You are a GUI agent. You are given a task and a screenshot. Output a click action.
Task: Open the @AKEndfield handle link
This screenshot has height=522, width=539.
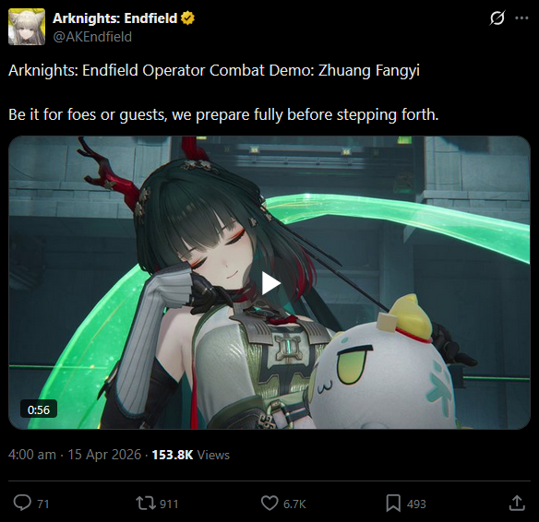[x=92, y=37]
